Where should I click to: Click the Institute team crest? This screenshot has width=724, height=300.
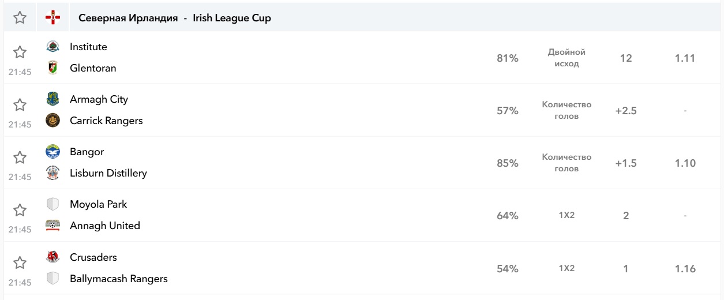[52, 47]
